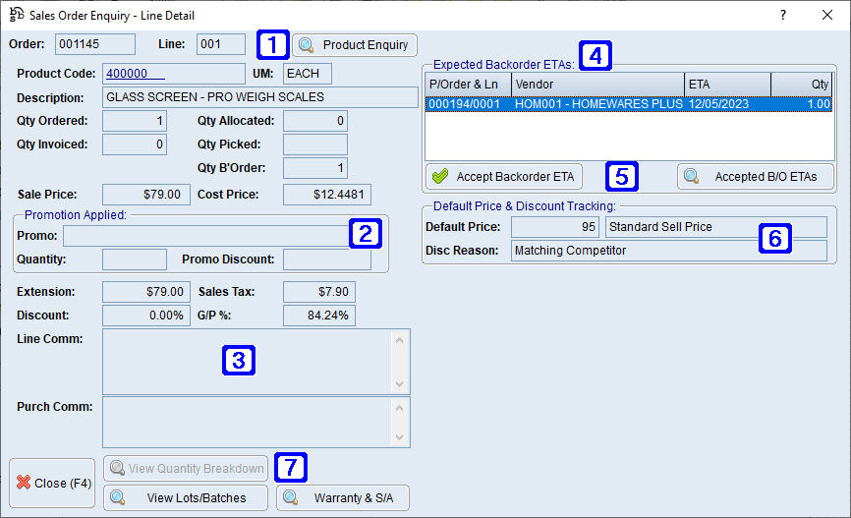The height and width of the screenshot is (518, 851).
Task: Open Warranty & S/A details
Action: click(x=343, y=498)
